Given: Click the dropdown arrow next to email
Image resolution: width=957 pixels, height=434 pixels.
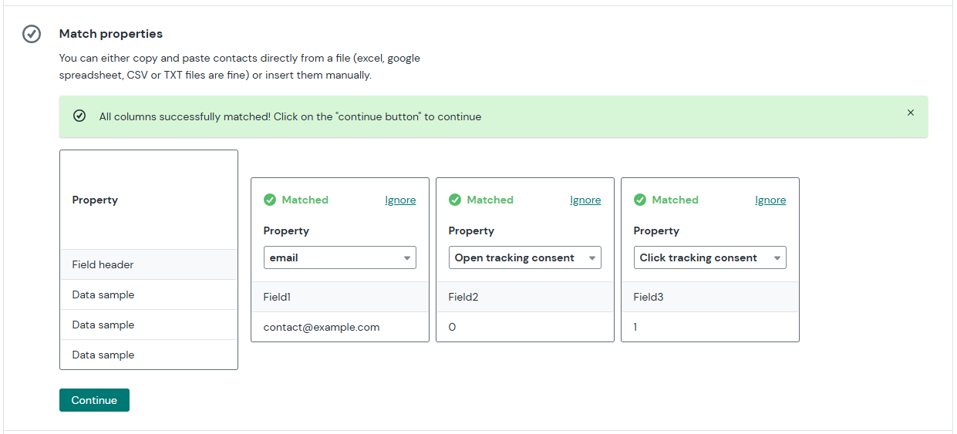Looking at the screenshot, I should (407, 258).
